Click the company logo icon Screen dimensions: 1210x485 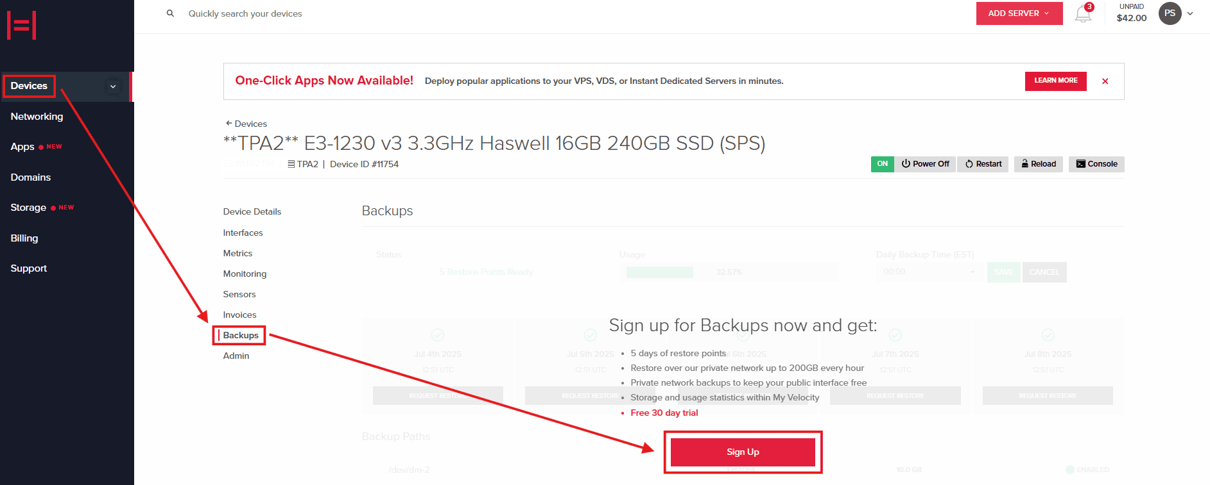click(x=21, y=25)
